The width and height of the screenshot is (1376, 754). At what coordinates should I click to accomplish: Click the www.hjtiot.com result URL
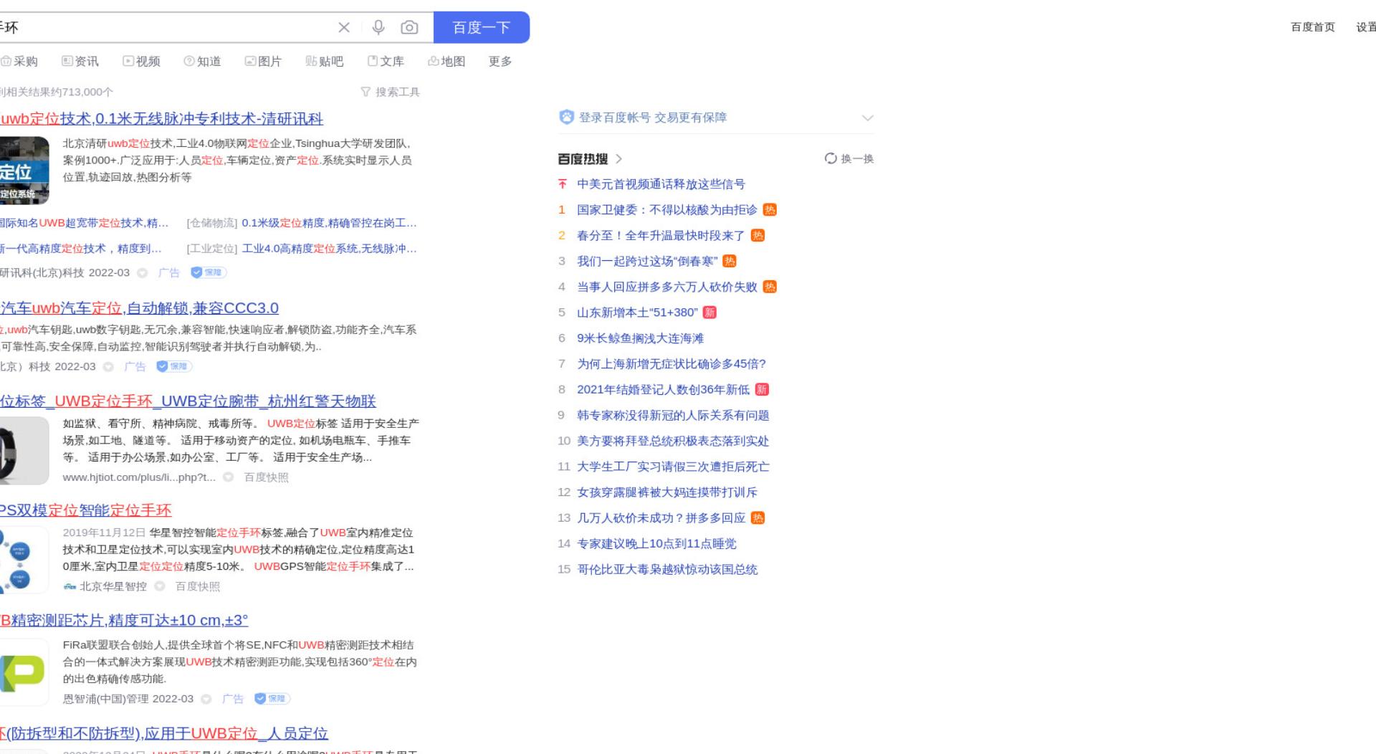(x=139, y=477)
